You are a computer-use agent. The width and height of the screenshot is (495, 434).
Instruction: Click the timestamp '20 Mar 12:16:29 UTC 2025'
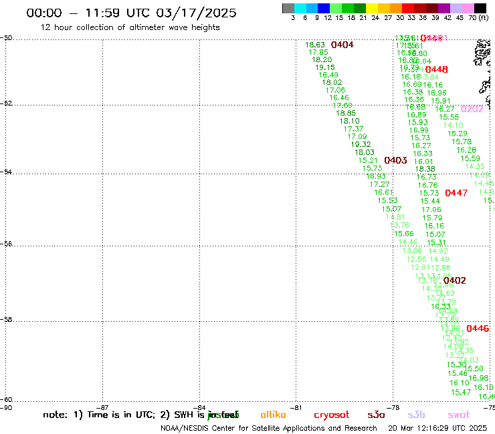[x=437, y=428]
